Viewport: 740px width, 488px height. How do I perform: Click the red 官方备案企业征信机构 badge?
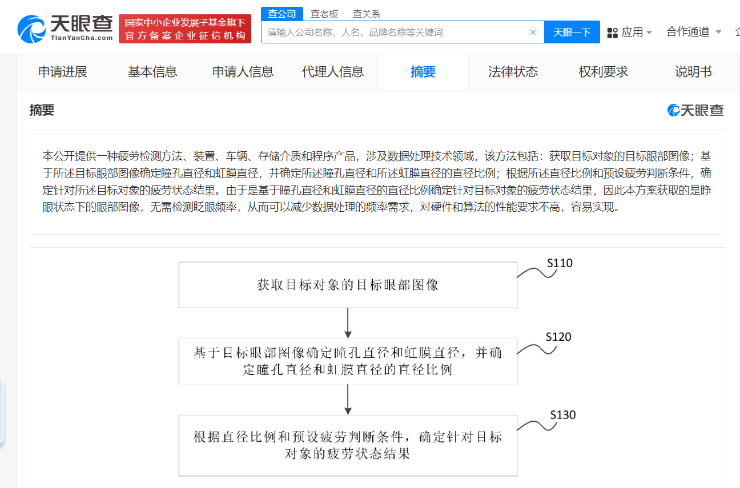(184, 29)
